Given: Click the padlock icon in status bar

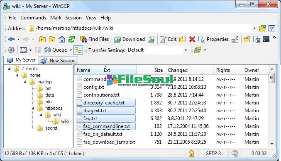Looking at the screenshot, I should point(191,154).
